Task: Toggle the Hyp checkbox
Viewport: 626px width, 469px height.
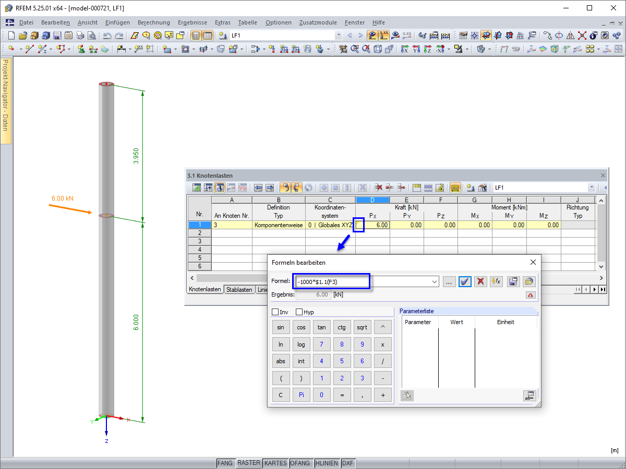Action: click(299, 312)
